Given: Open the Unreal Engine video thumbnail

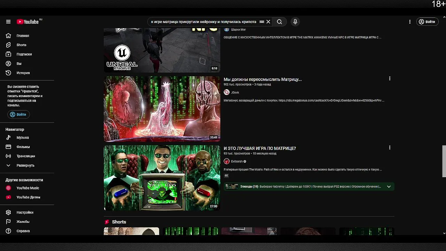Looking at the screenshot, I should pos(162,50).
